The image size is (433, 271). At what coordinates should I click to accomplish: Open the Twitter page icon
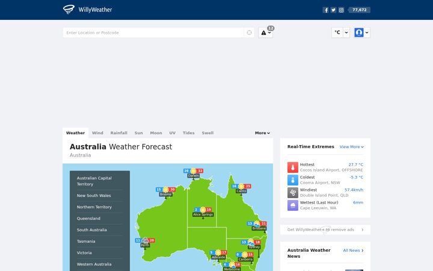click(333, 10)
